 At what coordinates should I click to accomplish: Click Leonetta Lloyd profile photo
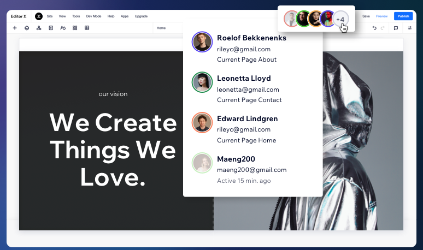202,82
